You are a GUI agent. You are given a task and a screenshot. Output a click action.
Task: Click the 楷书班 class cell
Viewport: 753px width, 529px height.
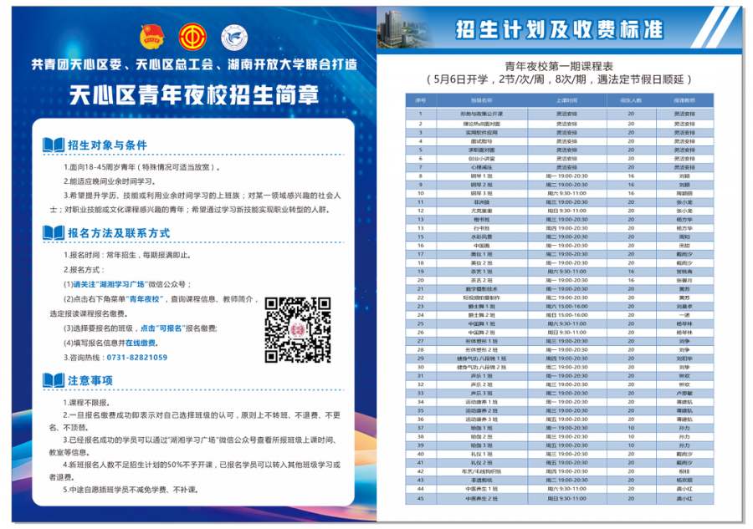click(482, 219)
